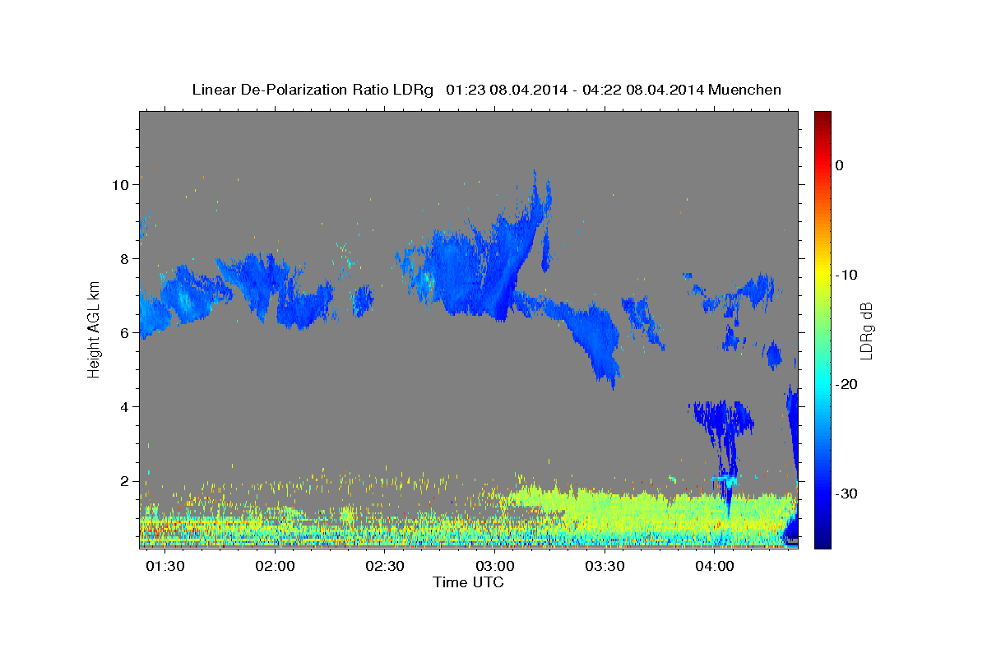Screen dimensions: 987x658
Task: Click the 'LDRg dB' colorbar label
Action: 866,330
